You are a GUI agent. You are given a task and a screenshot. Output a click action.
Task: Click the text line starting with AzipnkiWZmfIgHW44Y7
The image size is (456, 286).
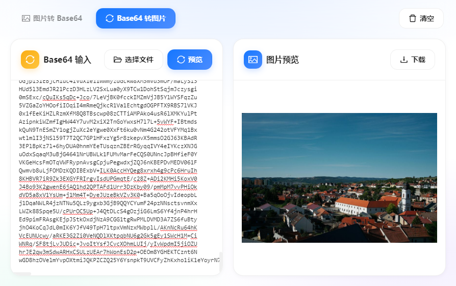108,122
